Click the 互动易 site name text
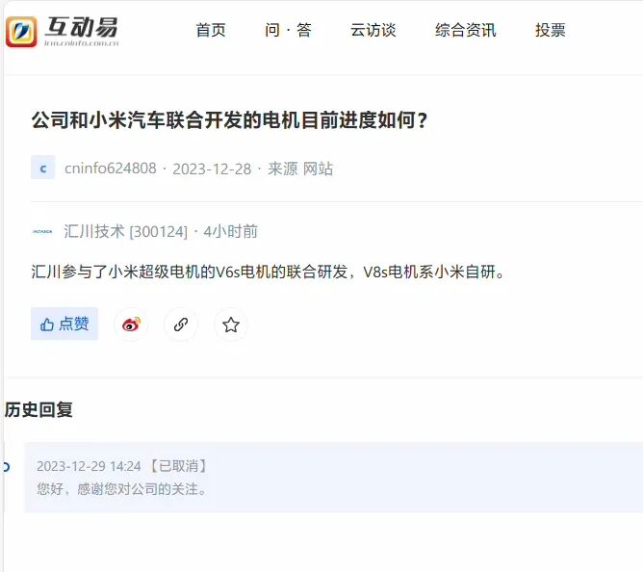The width and height of the screenshot is (643, 572). 82,28
